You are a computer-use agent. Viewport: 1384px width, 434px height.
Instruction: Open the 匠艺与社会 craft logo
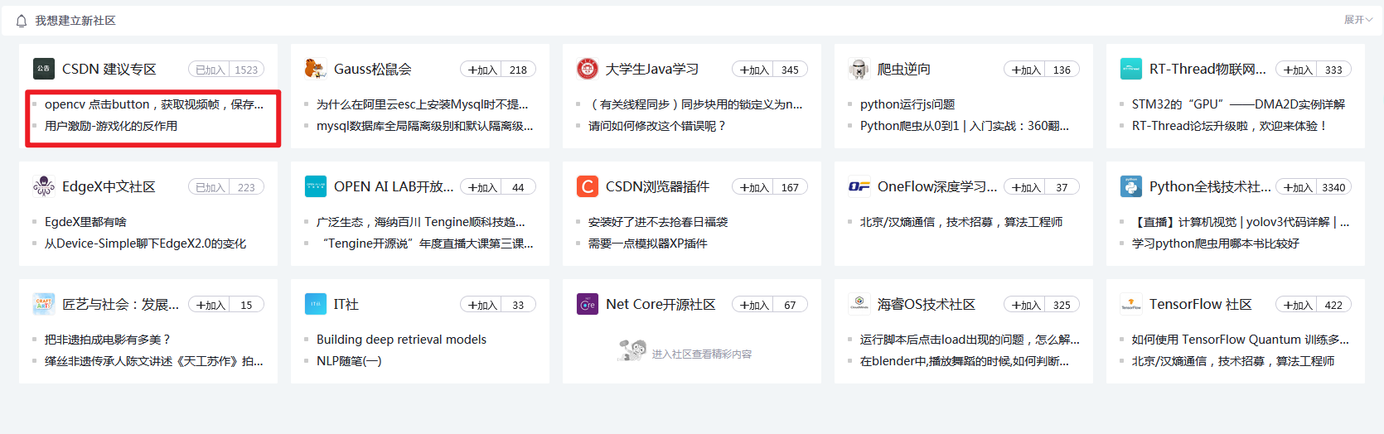44,304
